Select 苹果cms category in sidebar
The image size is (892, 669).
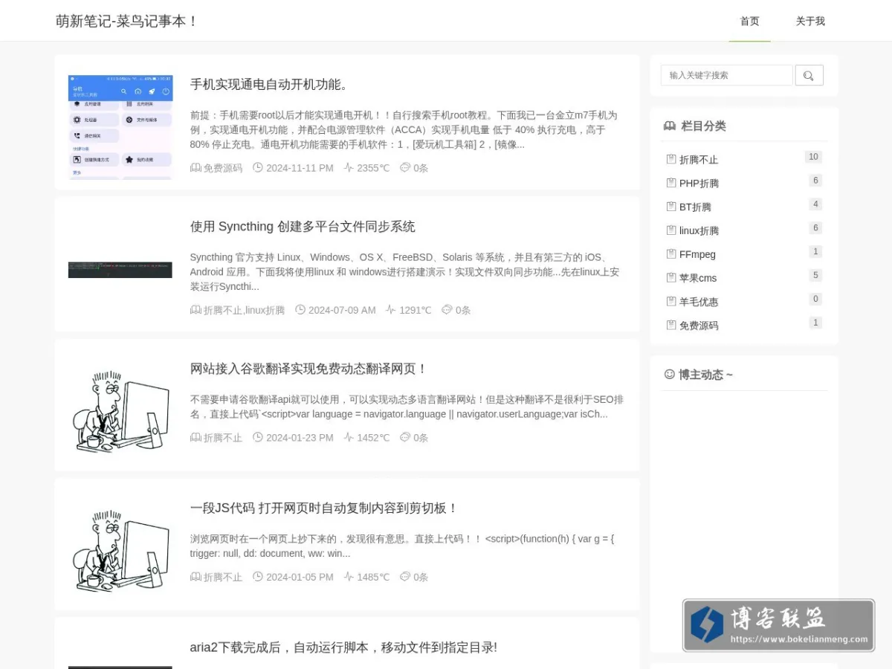point(698,278)
